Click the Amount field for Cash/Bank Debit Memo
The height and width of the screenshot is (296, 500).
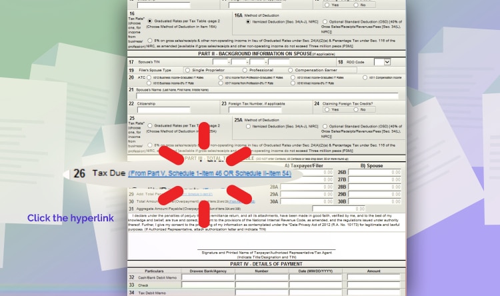pyautogui.click(x=373, y=277)
